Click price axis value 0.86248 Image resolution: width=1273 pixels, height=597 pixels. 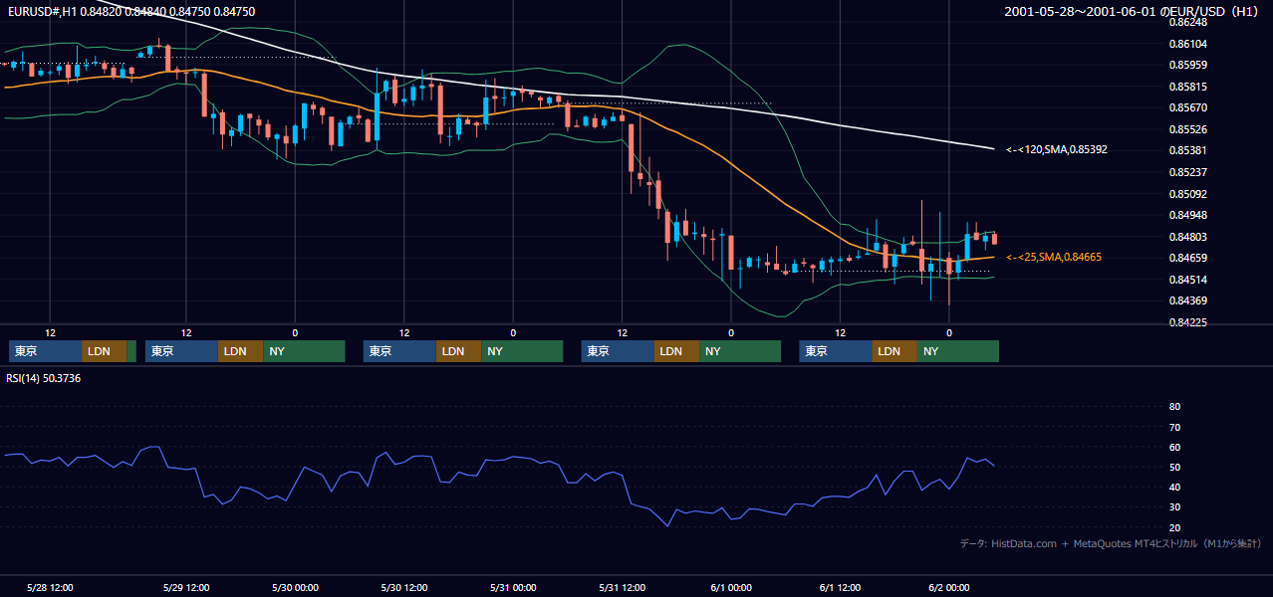(1187, 22)
